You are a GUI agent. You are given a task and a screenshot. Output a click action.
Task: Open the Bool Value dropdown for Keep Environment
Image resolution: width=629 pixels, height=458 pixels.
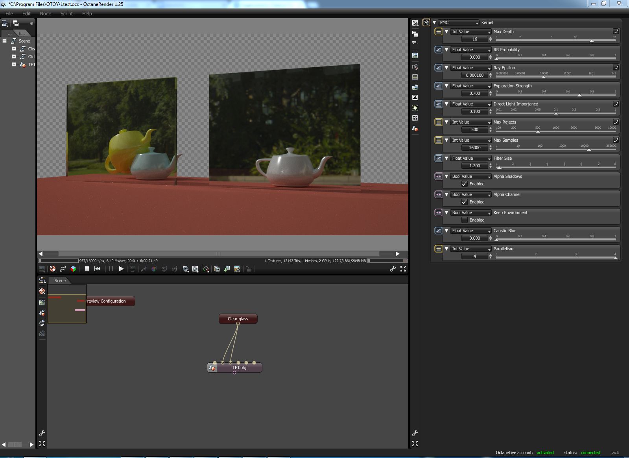click(471, 212)
